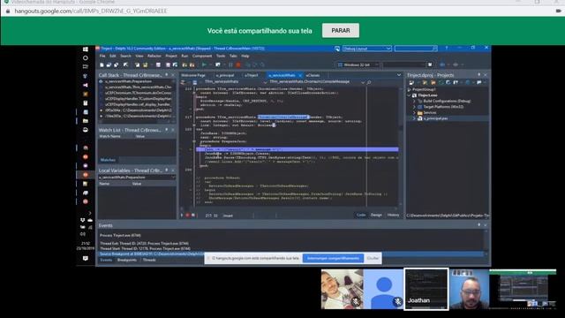Open the View menu
Screen dimensions: 565x318
[139, 56]
